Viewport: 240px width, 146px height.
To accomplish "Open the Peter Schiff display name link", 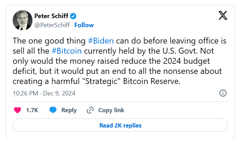I will [51, 16].
